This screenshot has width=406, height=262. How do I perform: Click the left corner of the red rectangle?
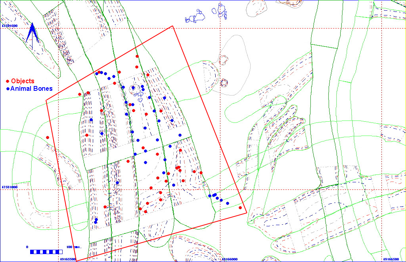[46, 100]
